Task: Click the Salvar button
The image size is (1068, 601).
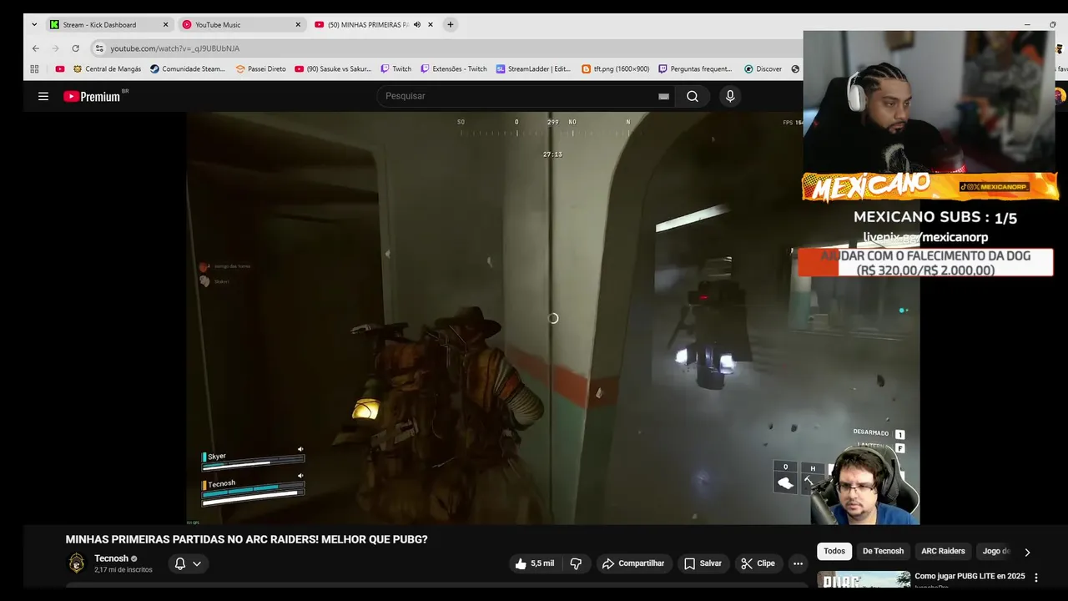Action: (703, 563)
